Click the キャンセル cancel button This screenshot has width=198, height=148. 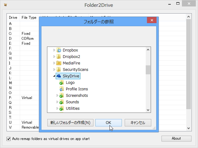(x=138, y=123)
